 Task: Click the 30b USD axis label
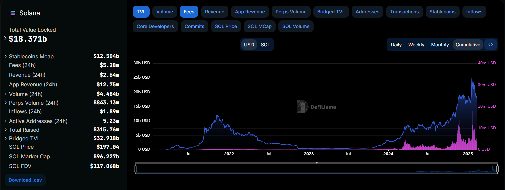[x=142, y=63]
